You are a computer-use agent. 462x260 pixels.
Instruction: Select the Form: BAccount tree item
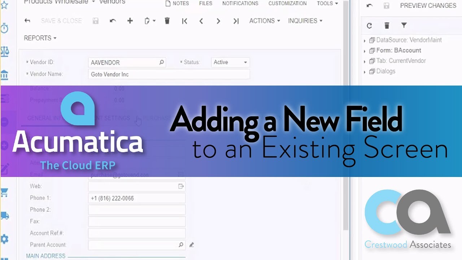[398, 51]
